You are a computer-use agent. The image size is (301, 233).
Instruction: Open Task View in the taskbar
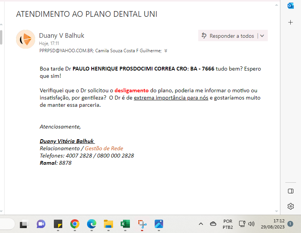(x=24, y=224)
